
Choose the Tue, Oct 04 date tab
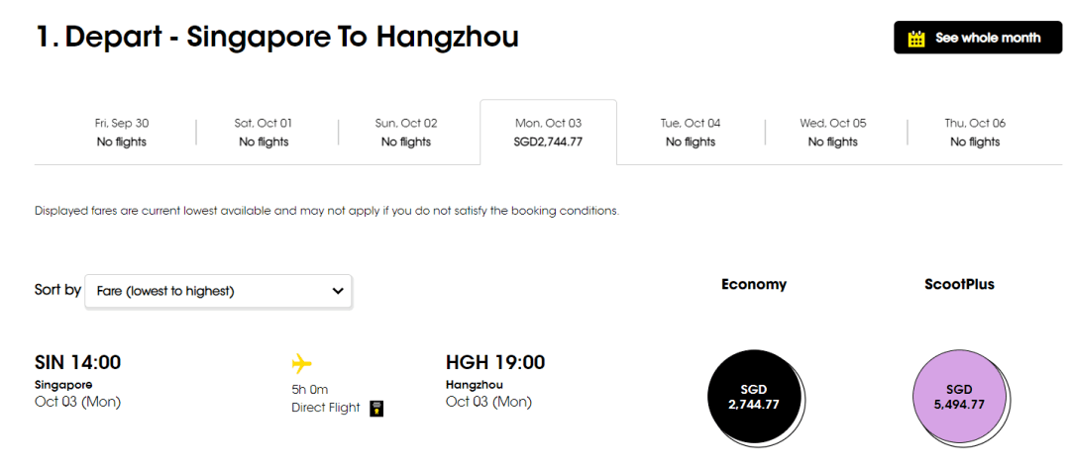tap(691, 133)
